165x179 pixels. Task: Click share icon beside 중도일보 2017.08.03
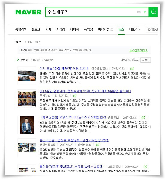pos(143,118)
